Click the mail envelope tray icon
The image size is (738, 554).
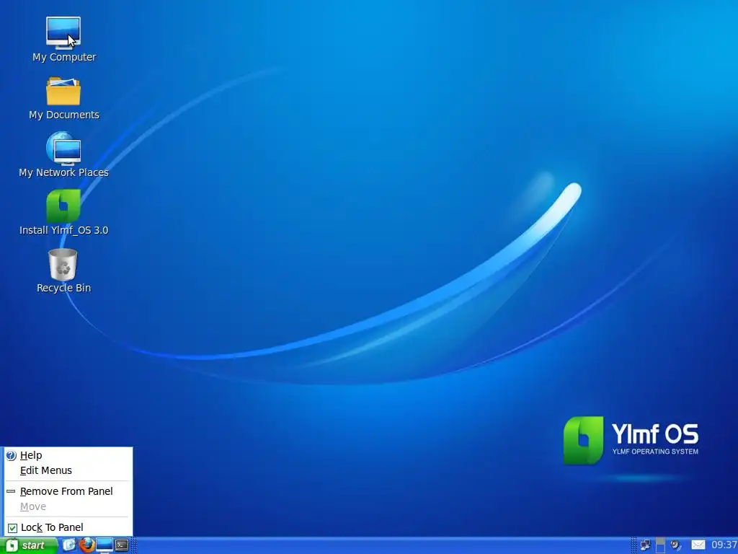coord(698,545)
